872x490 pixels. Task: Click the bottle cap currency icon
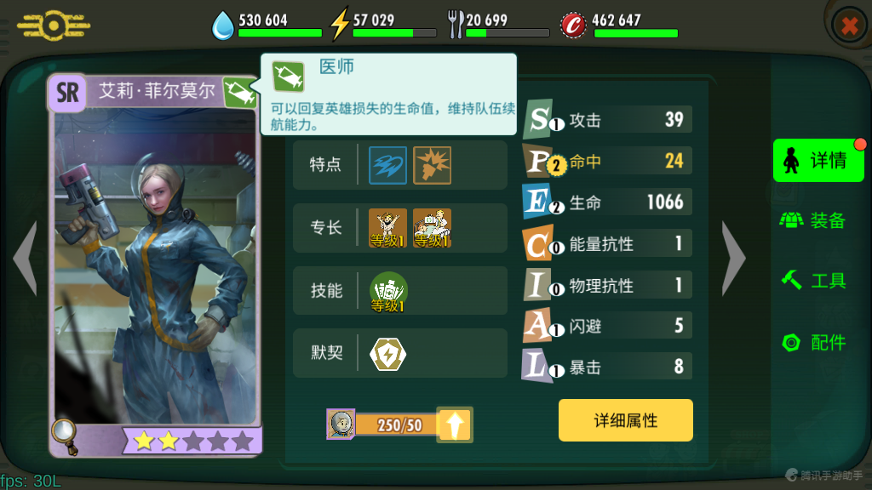[x=573, y=25]
